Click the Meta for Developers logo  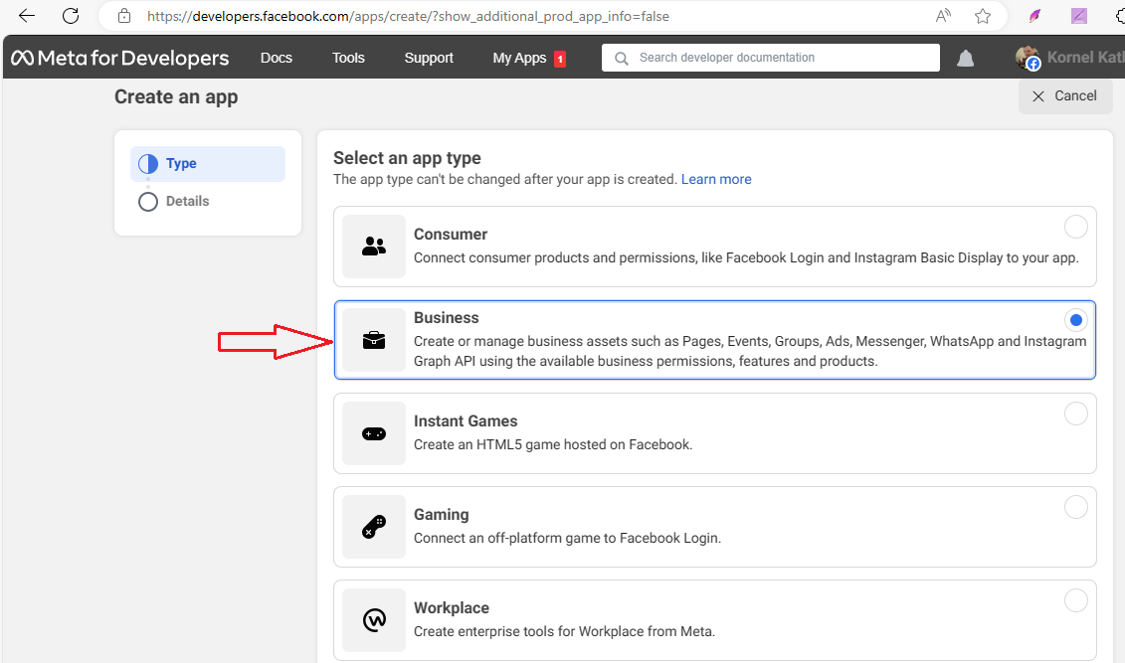click(x=120, y=59)
